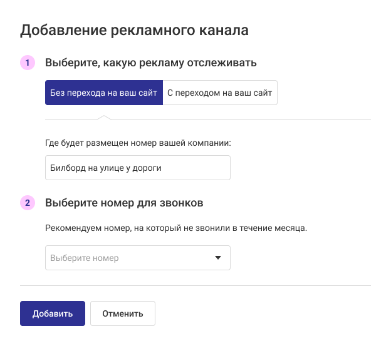
Task: Click the heading "Выберите, какую рекламу отслеживать"
Action: coord(151,63)
